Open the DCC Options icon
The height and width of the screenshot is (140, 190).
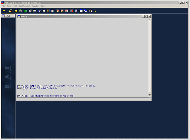tap(67, 11)
